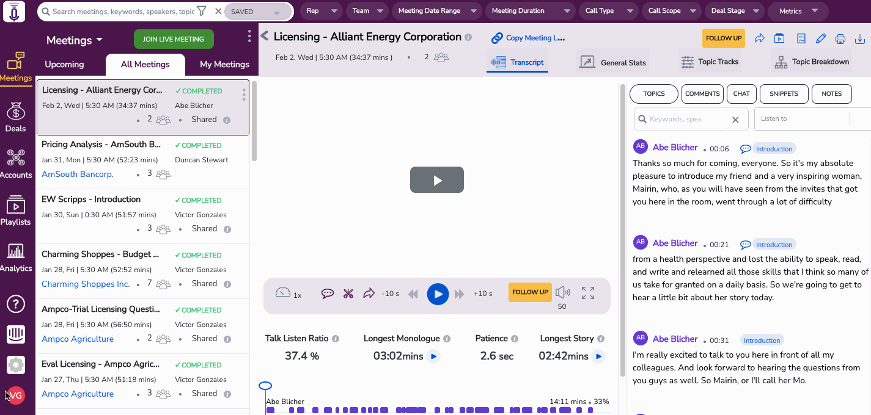Play the Longest Monologue clip
The image size is (871, 415).
[433, 356]
